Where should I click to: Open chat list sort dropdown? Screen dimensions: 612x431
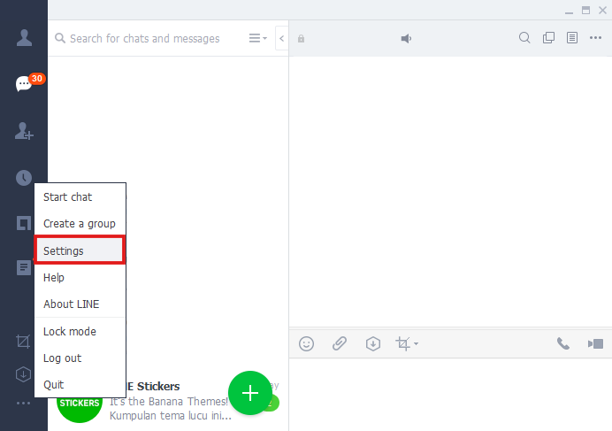coord(258,38)
